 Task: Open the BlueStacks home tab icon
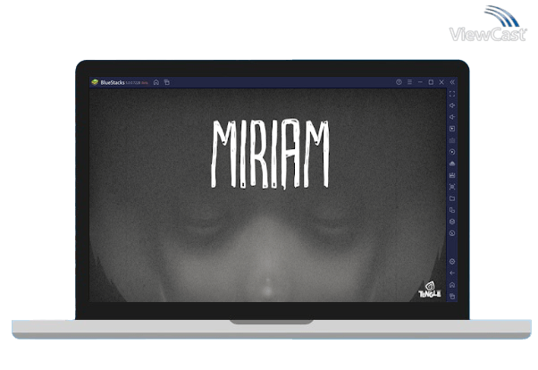point(156,82)
